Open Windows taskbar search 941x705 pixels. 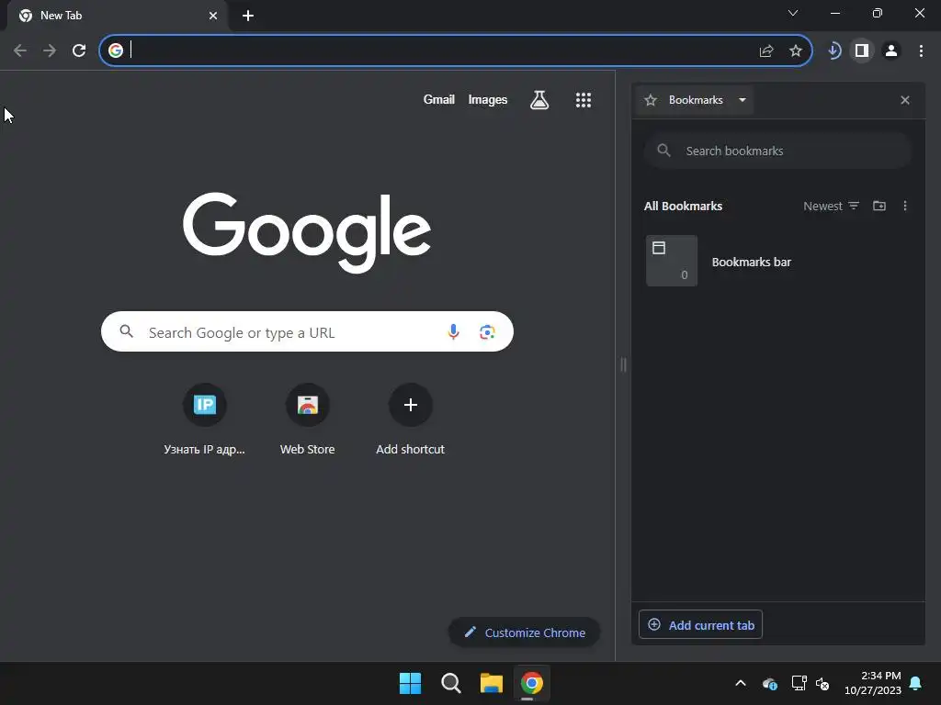[x=450, y=683]
